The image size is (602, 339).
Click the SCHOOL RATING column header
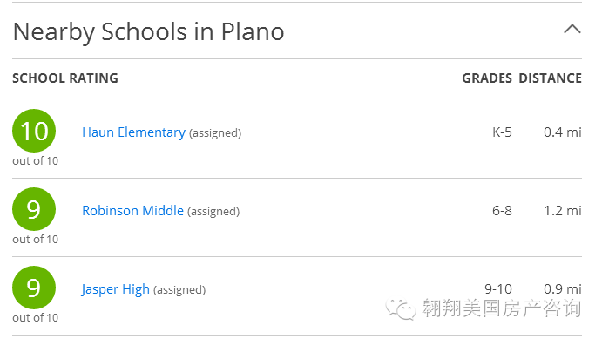tap(65, 78)
